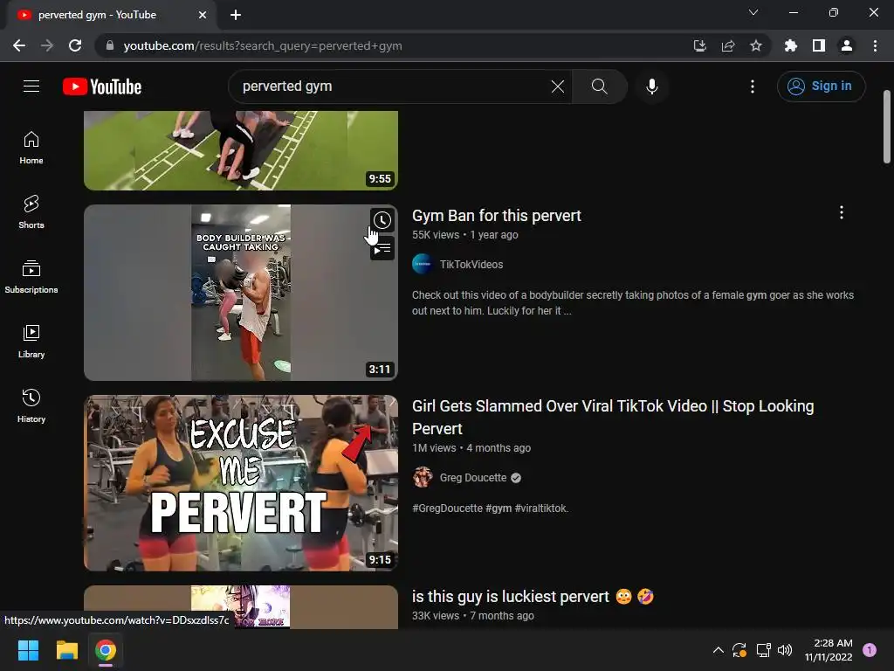Click the volume speaker tray icon
Image resolution: width=894 pixels, height=671 pixels.
(785, 650)
